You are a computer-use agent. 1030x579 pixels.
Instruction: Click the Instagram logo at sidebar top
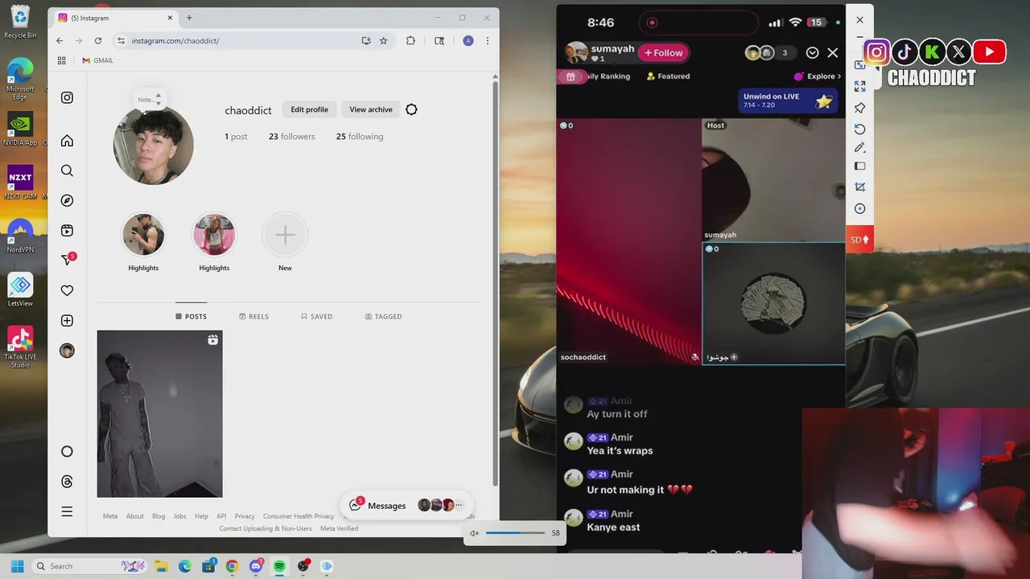pyautogui.click(x=67, y=97)
